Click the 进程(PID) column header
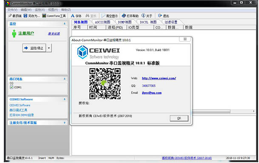Screen dimensions: 259x163 point(116,28)
